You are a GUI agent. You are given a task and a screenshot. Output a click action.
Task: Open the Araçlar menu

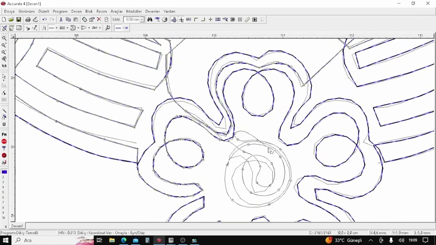[116, 11]
